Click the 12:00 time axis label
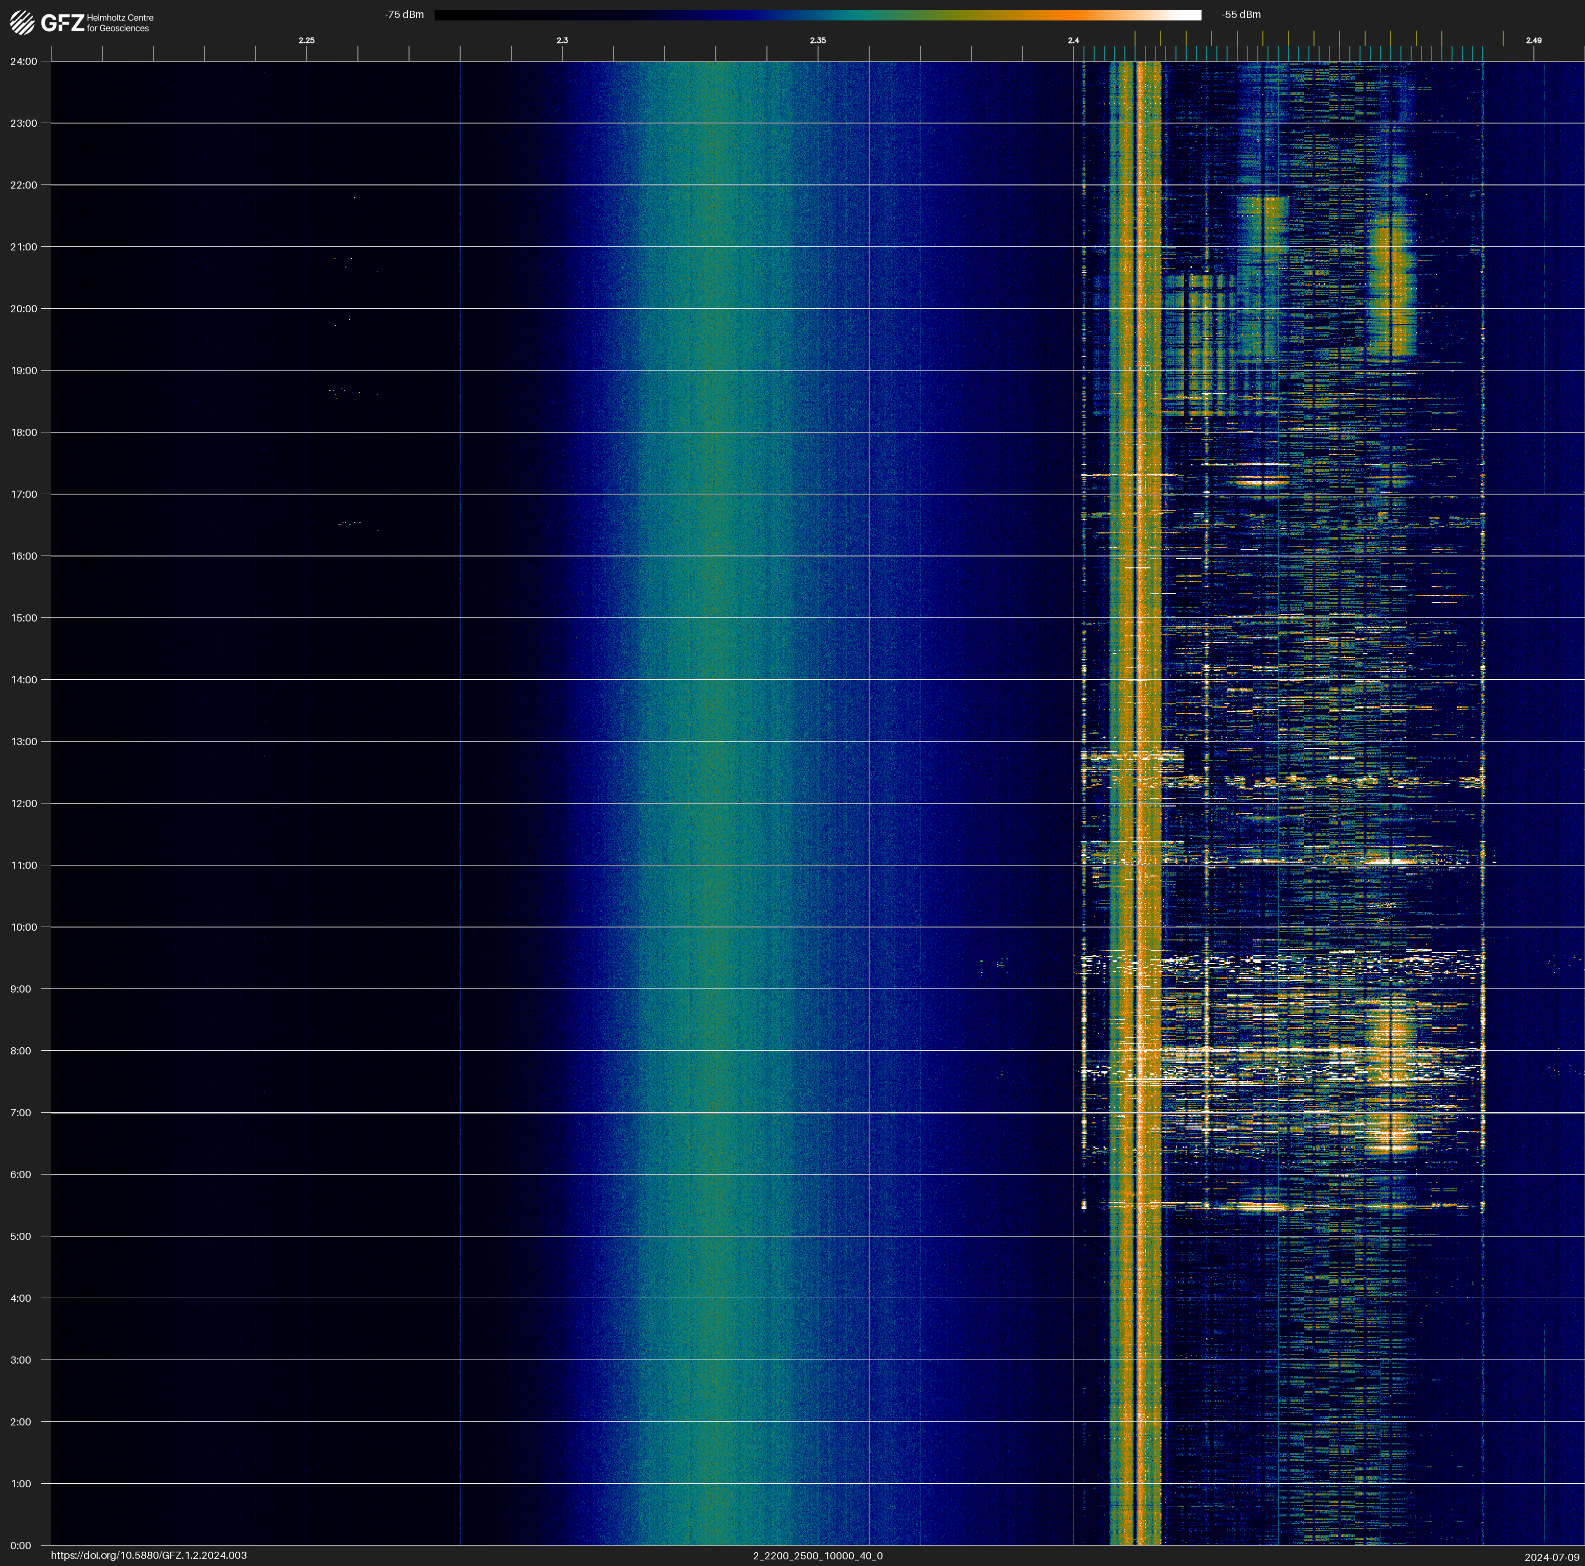Viewport: 1585px width, 1566px height. pyautogui.click(x=23, y=803)
